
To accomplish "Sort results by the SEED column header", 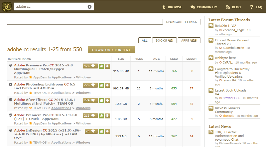I will pos(174,59).
